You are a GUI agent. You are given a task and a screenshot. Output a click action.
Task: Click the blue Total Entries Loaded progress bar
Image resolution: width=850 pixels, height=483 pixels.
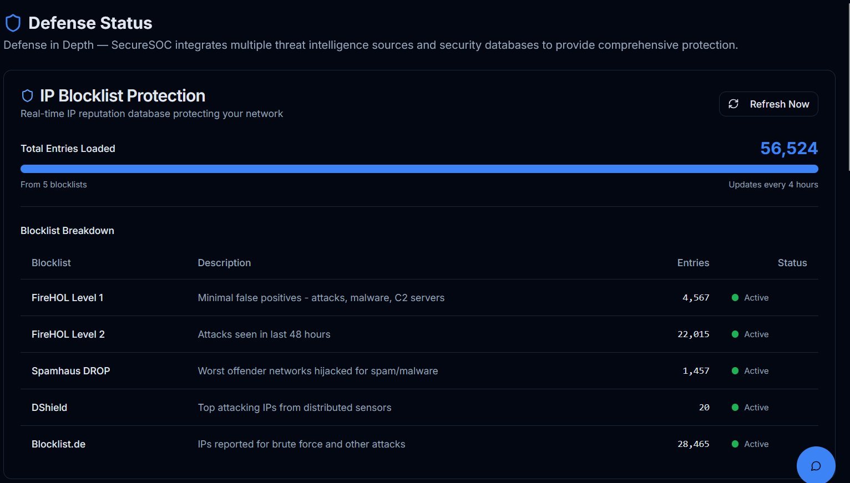coord(419,168)
